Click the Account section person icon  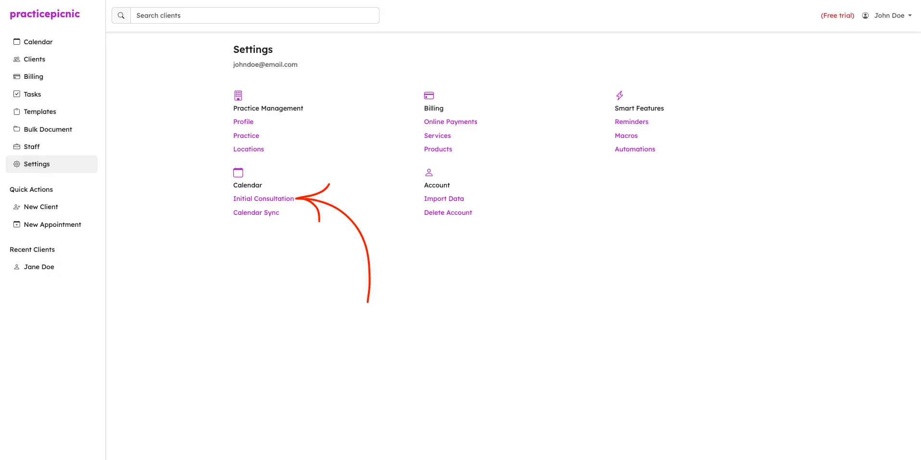(x=429, y=172)
